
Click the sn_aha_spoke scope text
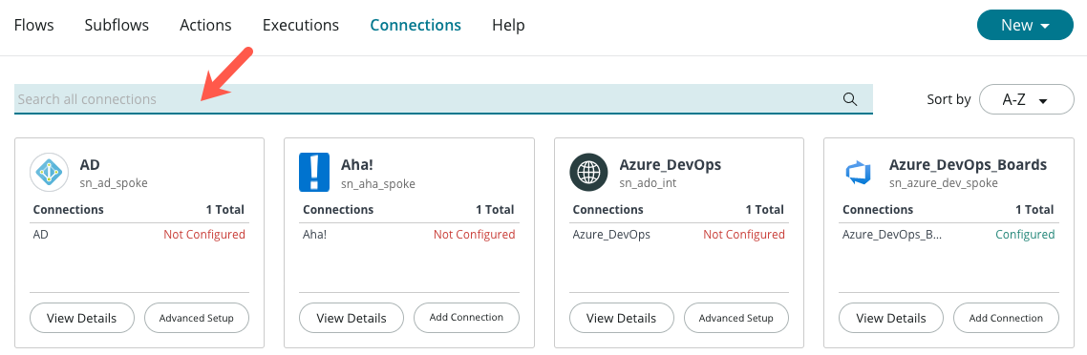[x=378, y=183]
